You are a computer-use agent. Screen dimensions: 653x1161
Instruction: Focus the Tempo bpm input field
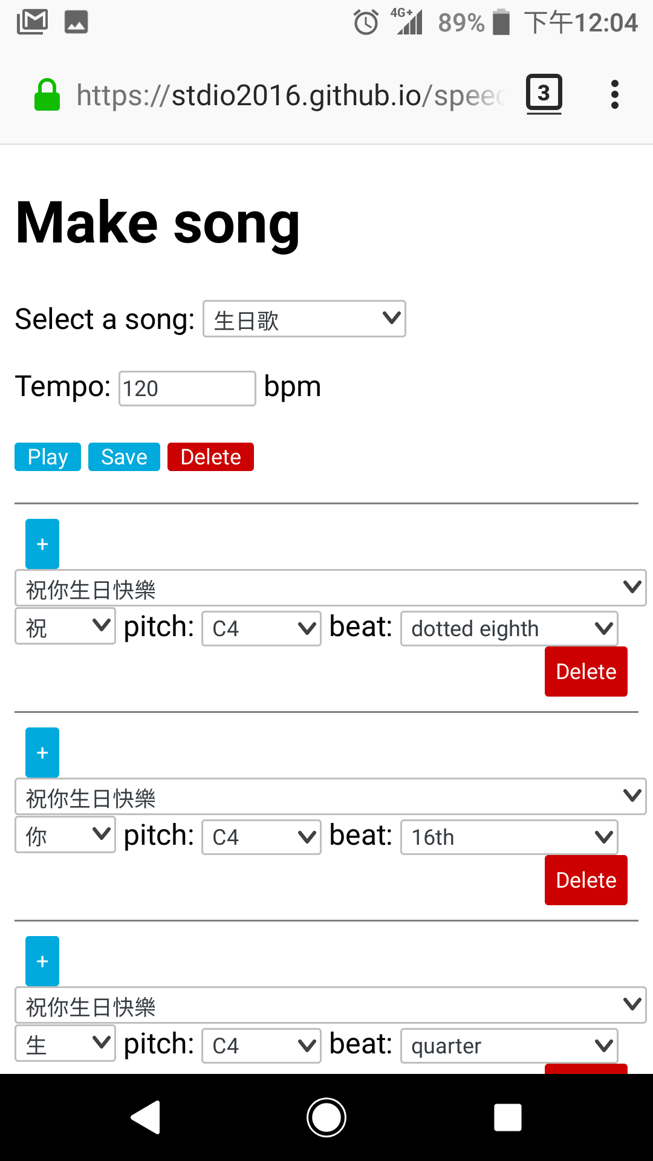coord(187,388)
